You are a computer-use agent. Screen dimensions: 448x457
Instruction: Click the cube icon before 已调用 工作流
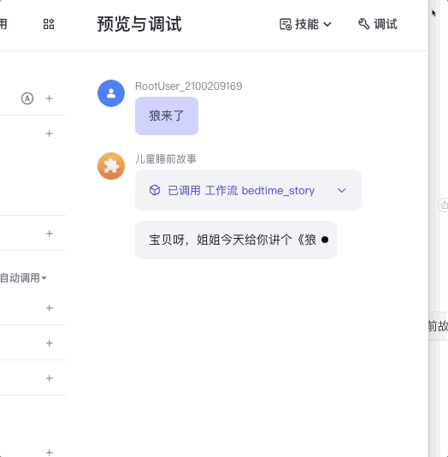click(155, 190)
